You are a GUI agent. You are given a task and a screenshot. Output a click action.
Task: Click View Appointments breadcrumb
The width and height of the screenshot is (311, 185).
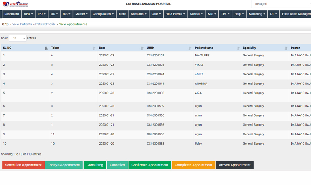click(x=73, y=24)
